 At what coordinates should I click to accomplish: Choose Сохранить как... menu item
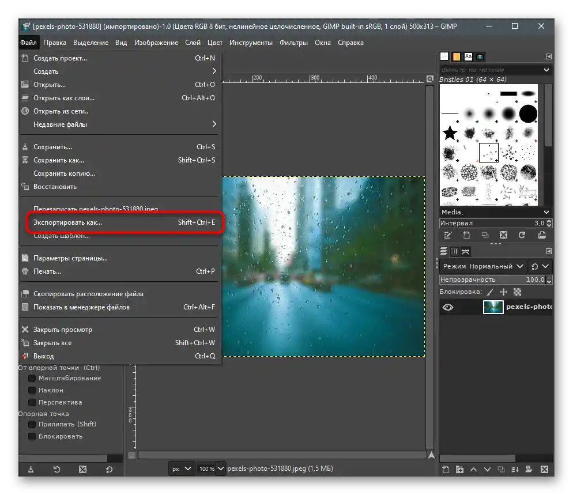[120, 160]
